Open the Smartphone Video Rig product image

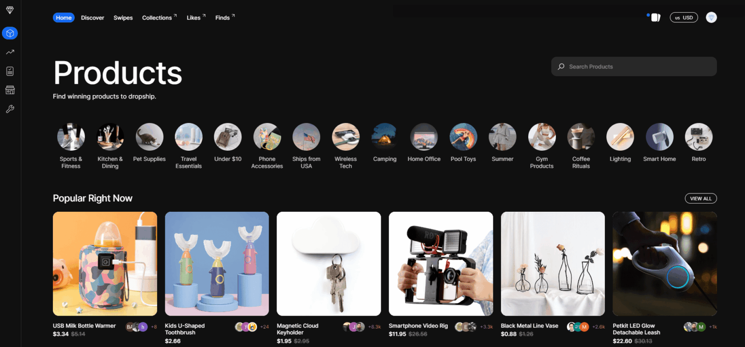coord(440,264)
